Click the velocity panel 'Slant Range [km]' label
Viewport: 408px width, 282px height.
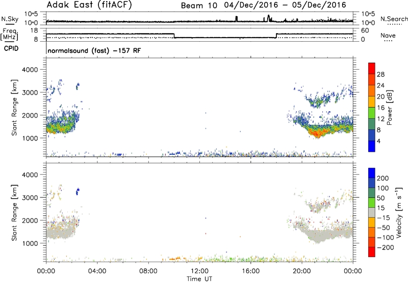click(x=14, y=213)
